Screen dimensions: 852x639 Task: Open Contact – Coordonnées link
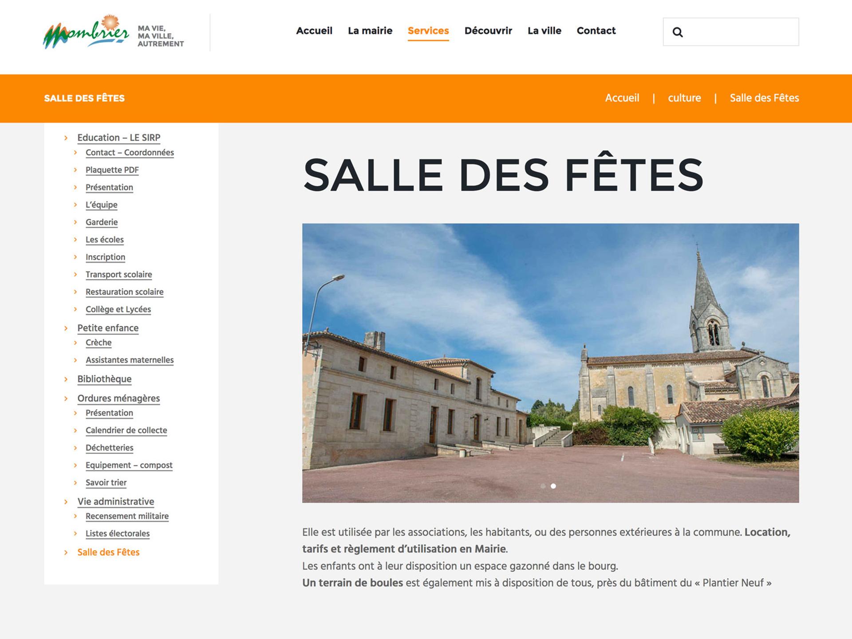point(130,153)
